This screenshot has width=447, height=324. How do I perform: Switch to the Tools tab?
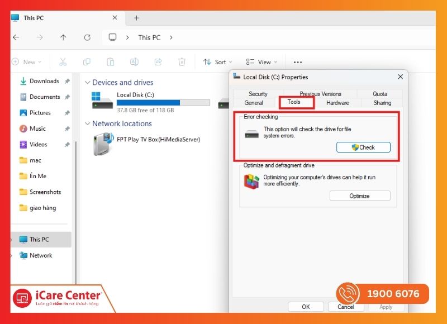(294, 102)
